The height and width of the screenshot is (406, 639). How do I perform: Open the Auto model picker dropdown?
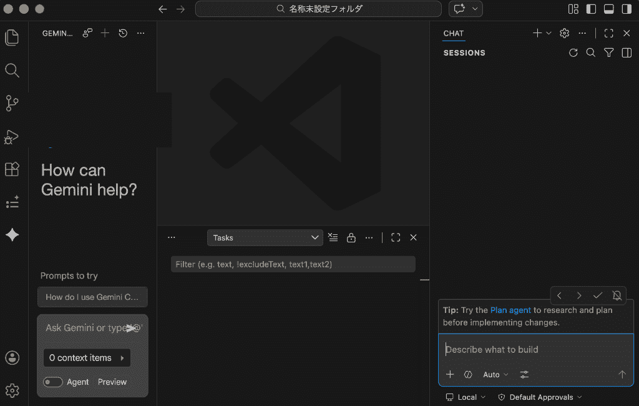[x=495, y=375]
